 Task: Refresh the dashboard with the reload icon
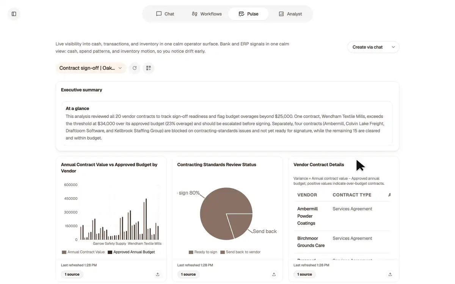(x=135, y=68)
